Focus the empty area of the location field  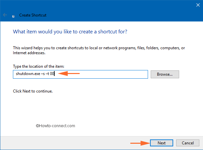coord(114,74)
